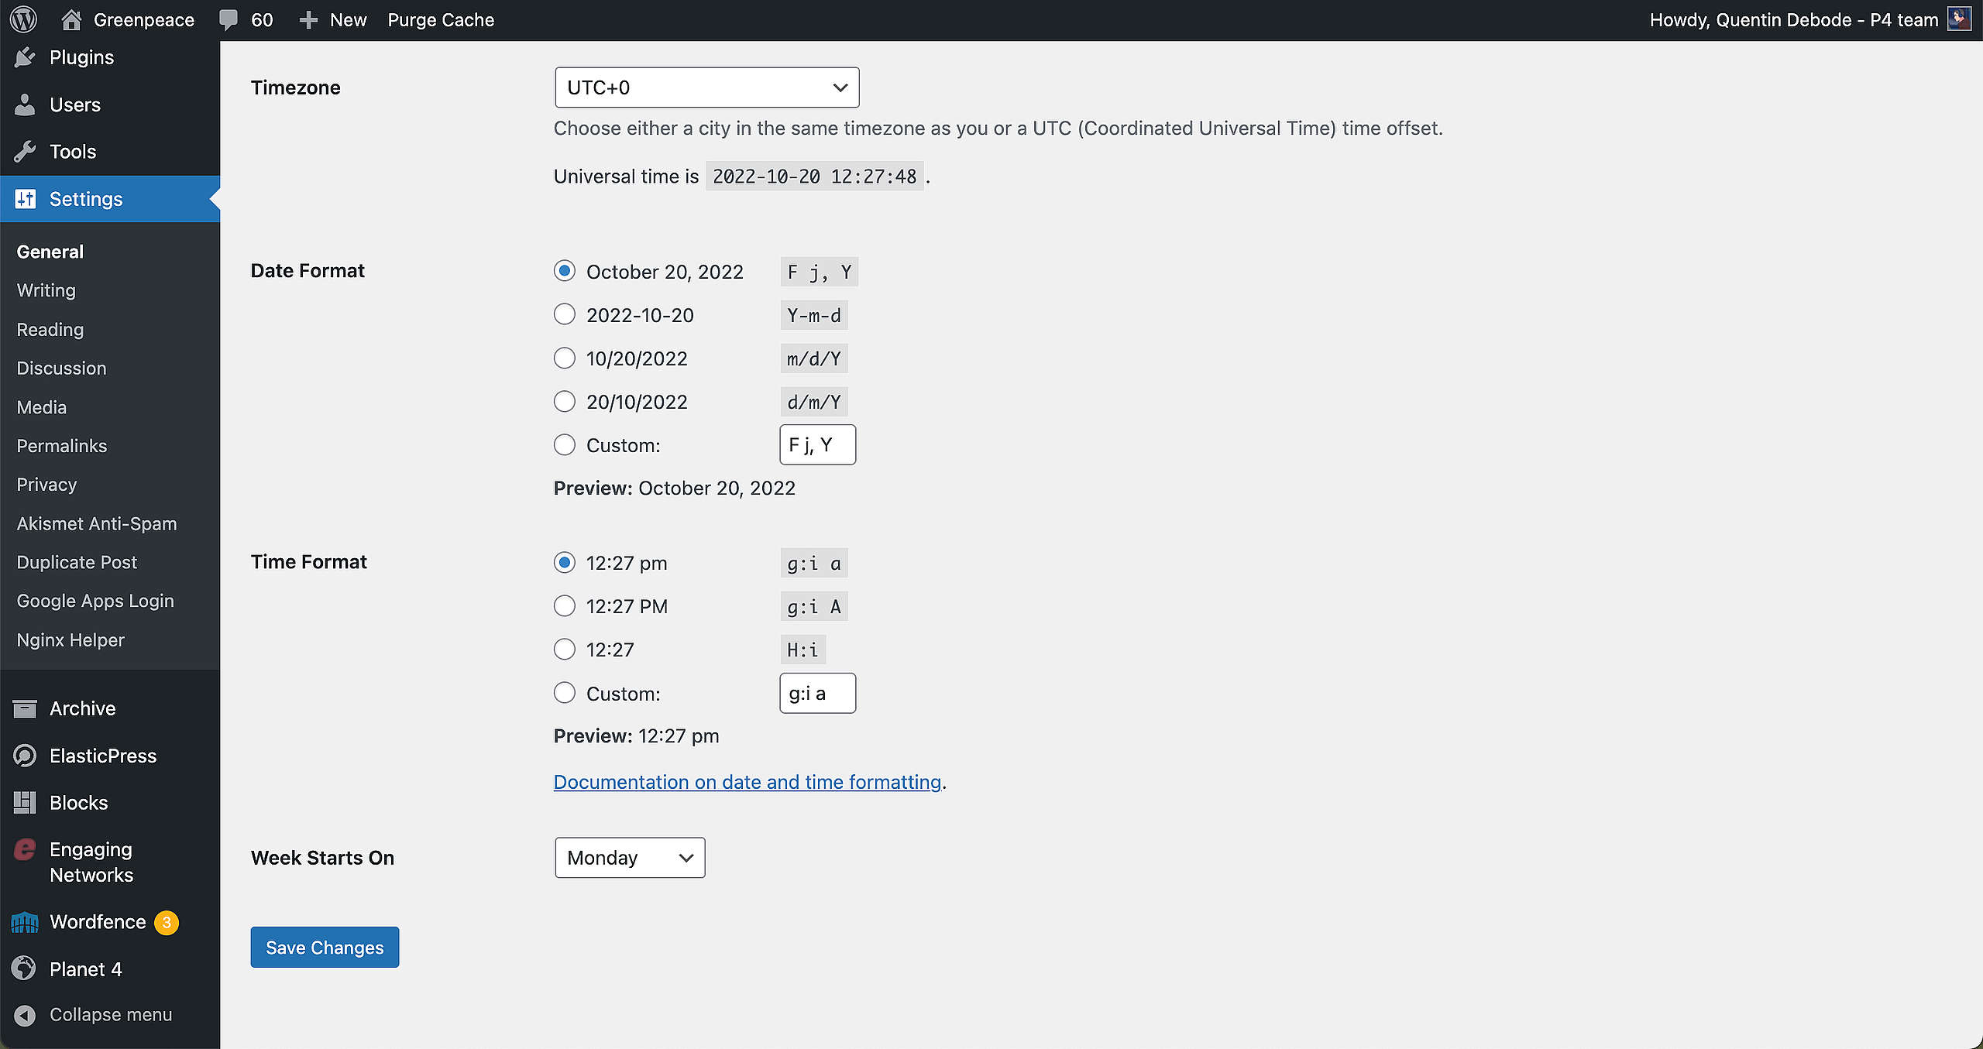Click the Archive box icon
The image size is (1983, 1049).
[25, 708]
